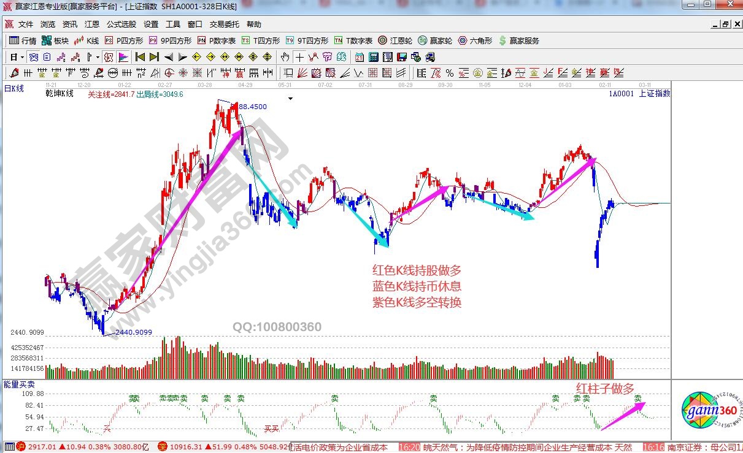This screenshot has height=453, width=743.
Task: Open the 交易委托 menu
Action: (x=224, y=25)
